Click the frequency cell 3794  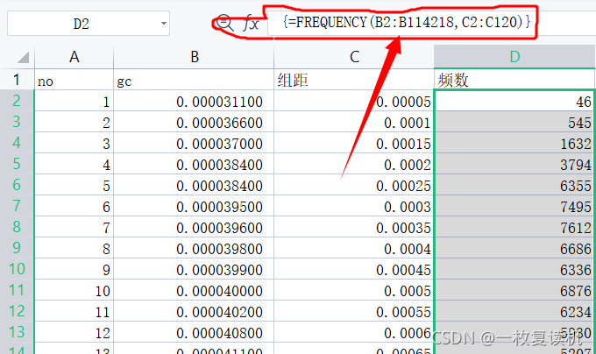click(514, 164)
